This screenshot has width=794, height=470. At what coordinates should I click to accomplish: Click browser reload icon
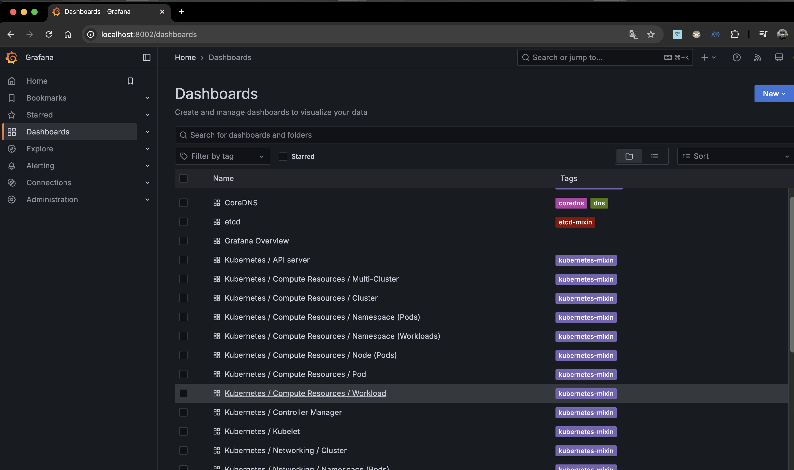48,34
